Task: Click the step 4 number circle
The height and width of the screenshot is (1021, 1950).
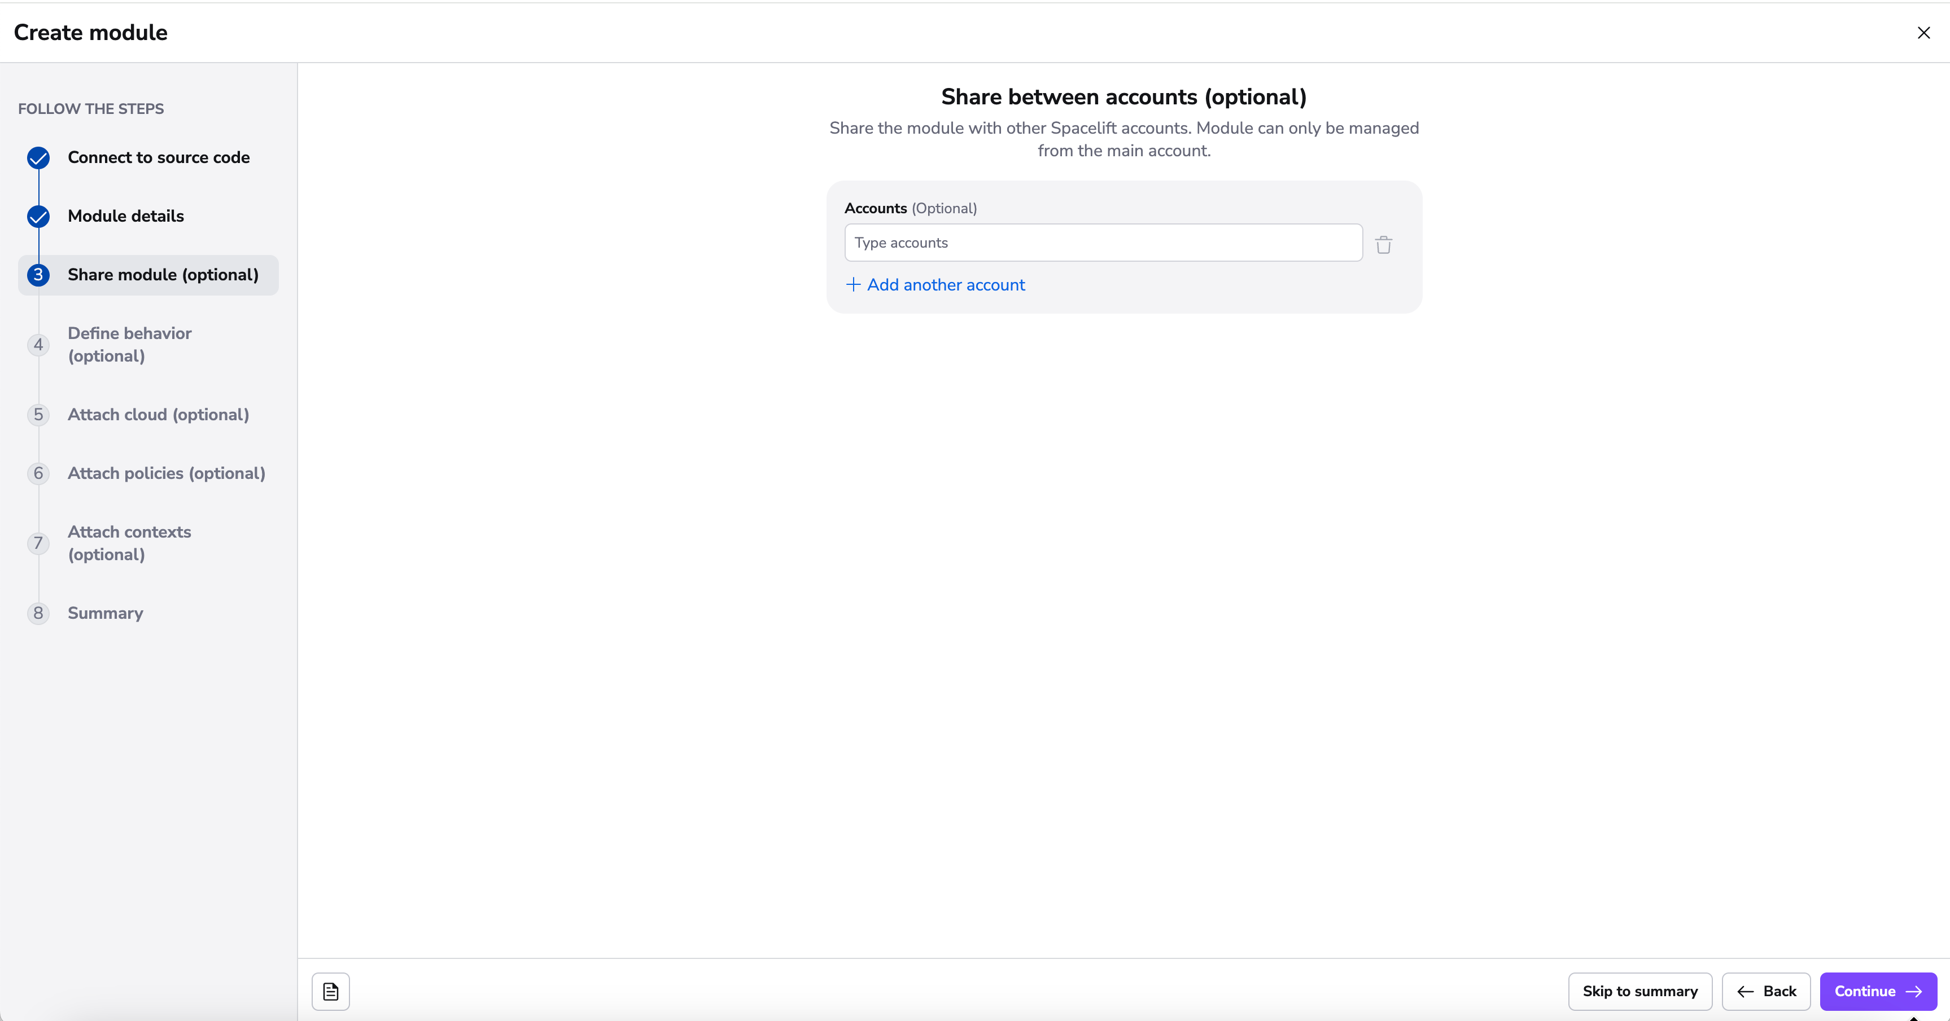Action: point(38,345)
